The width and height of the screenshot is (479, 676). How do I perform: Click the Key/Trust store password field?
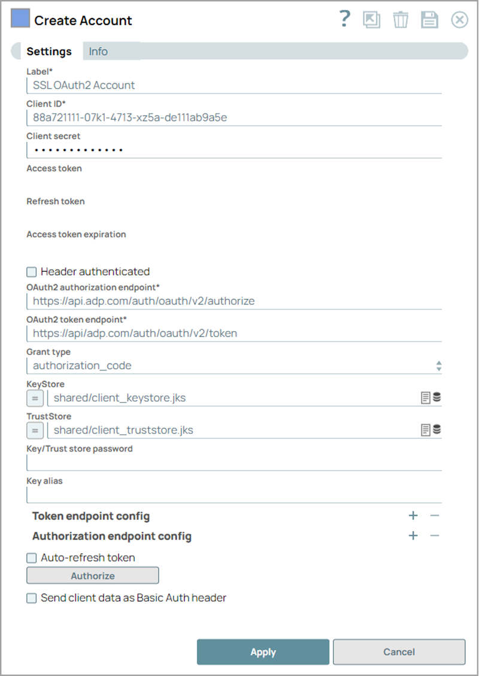(234, 463)
